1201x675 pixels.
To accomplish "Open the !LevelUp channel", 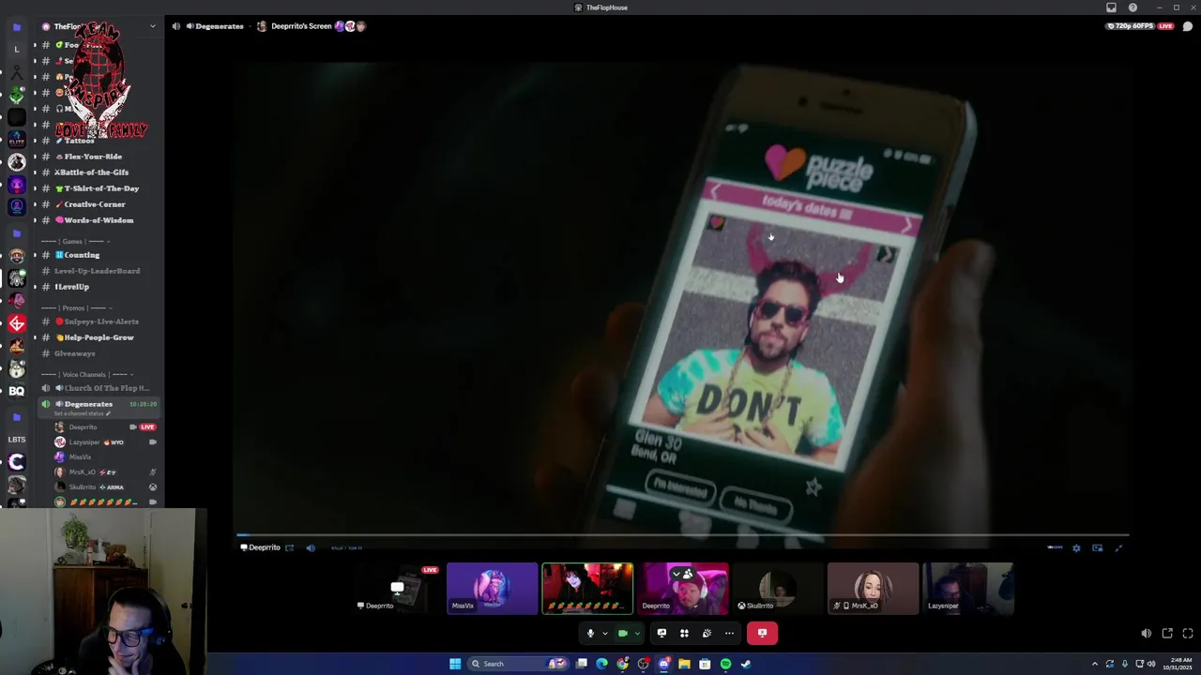I will [x=71, y=287].
